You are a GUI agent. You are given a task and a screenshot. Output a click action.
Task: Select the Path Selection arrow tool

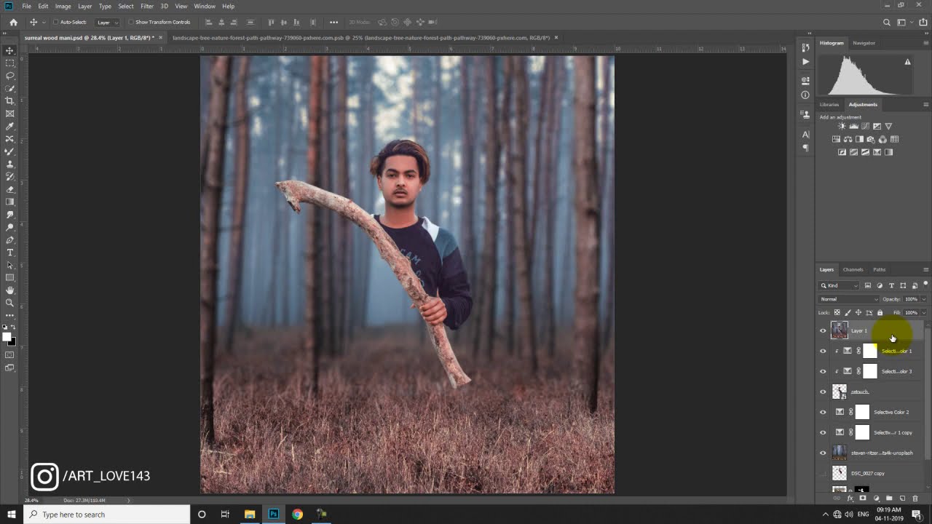[x=10, y=265]
